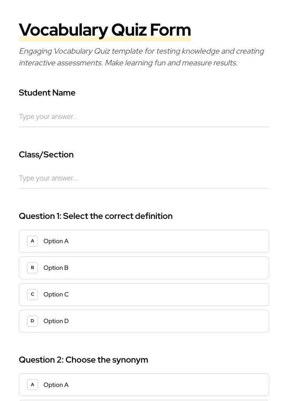Click 'Option C' text in Question 1

click(56, 294)
